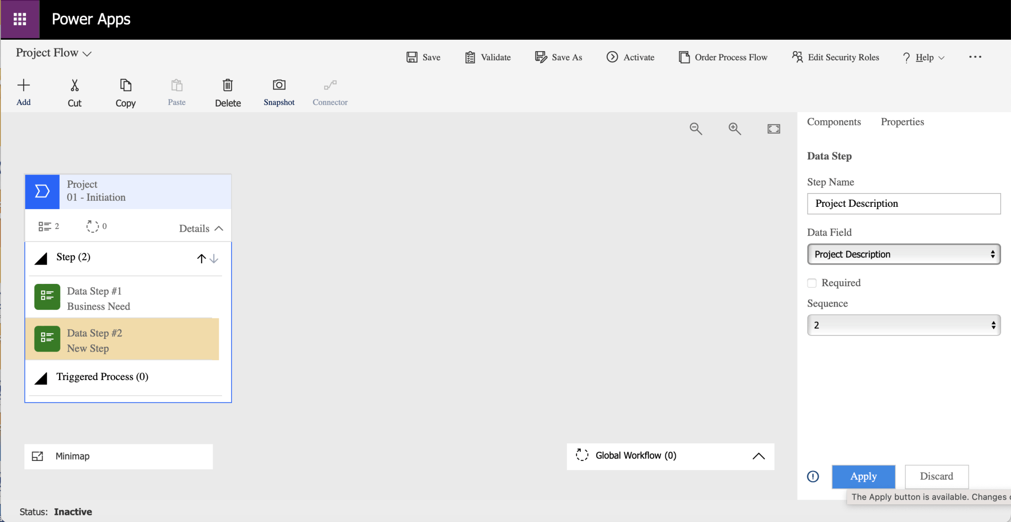
Task: Click the Step Name text field
Action: (x=903, y=203)
